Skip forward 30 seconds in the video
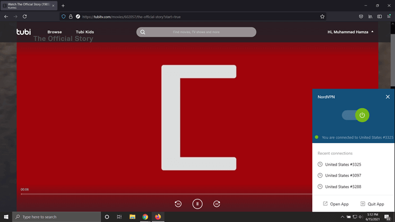 click(216, 204)
